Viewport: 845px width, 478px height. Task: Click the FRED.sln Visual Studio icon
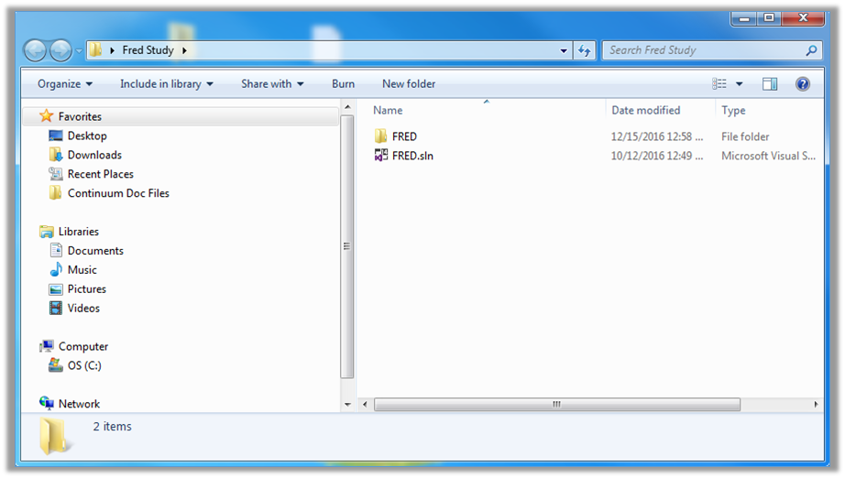pos(381,156)
